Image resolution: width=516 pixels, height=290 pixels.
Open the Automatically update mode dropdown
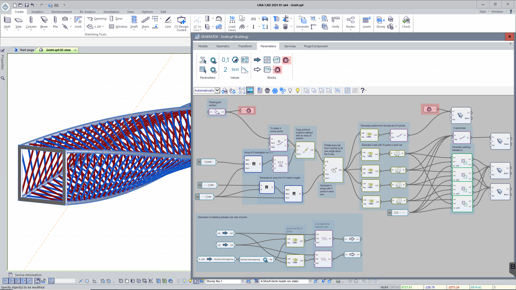point(217,90)
